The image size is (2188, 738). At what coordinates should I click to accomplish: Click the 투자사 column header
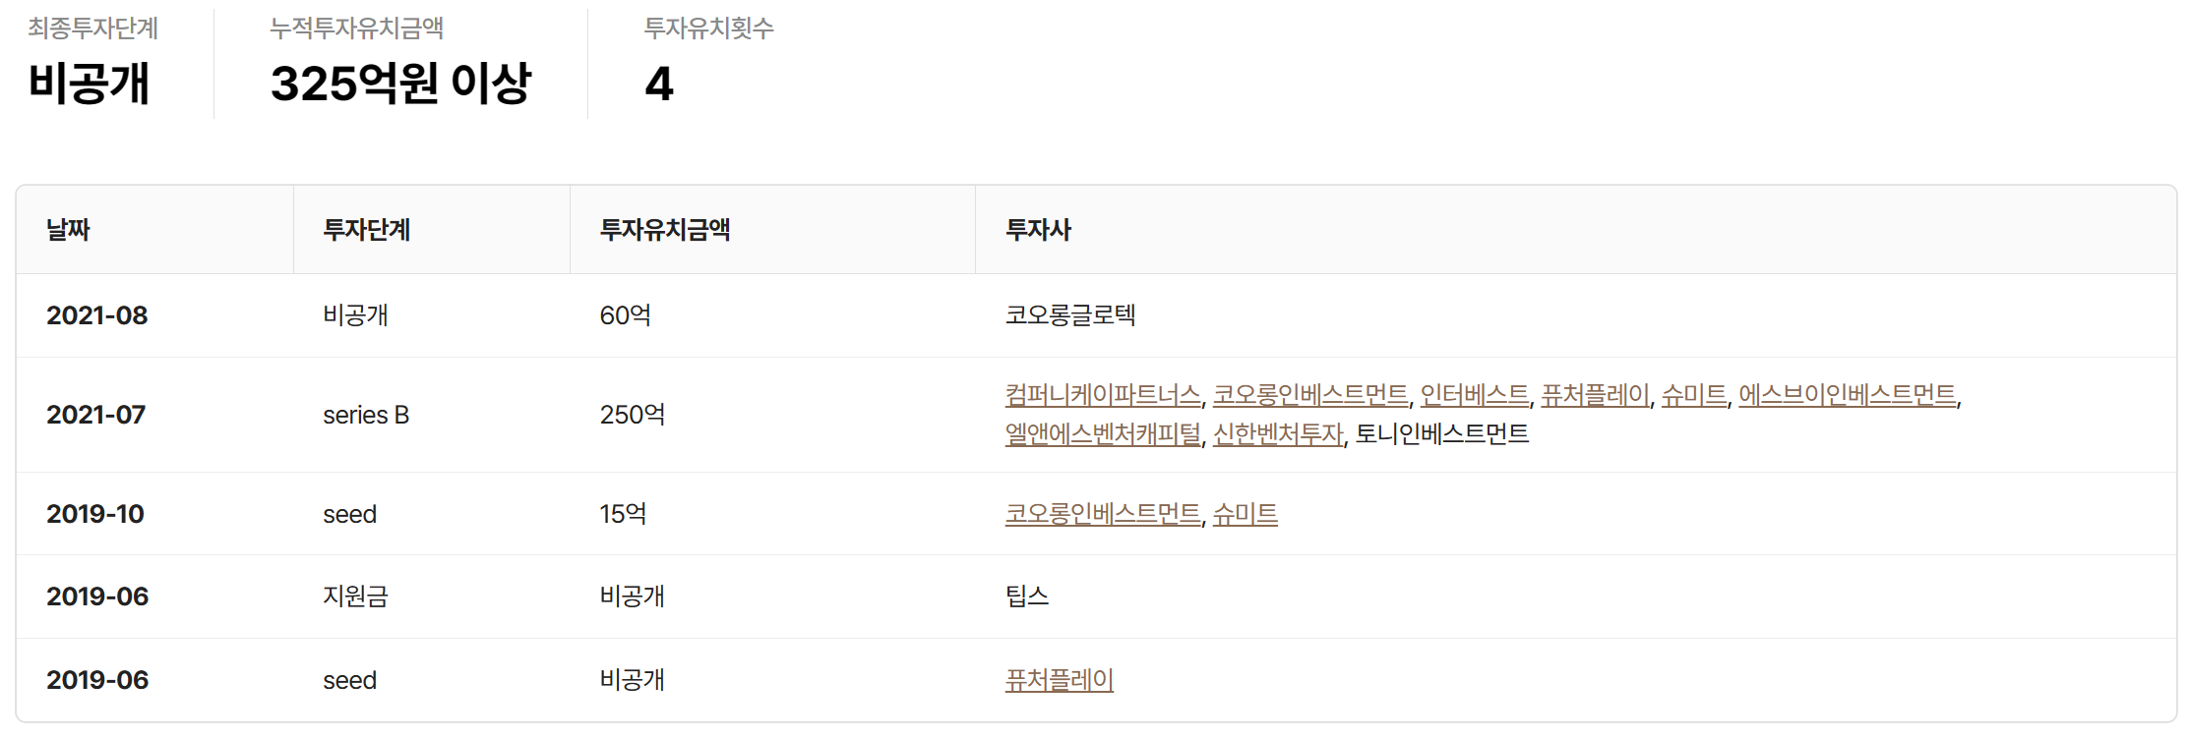coord(1038,230)
